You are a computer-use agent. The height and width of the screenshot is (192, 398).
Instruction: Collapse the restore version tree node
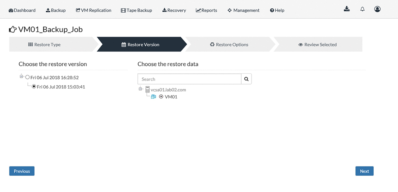(x=21, y=76)
